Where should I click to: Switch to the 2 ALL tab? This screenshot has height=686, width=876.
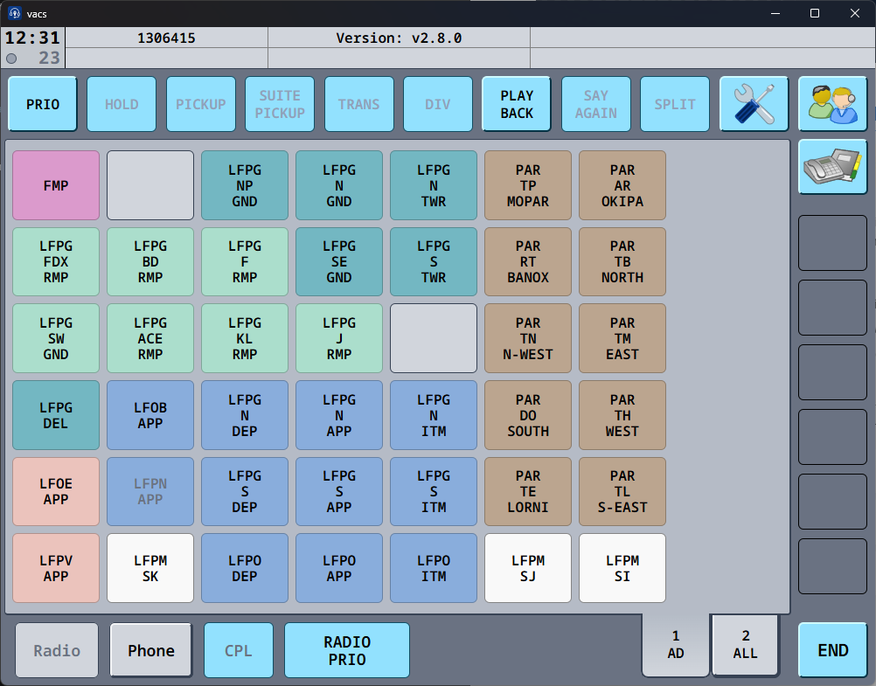pyautogui.click(x=745, y=645)
